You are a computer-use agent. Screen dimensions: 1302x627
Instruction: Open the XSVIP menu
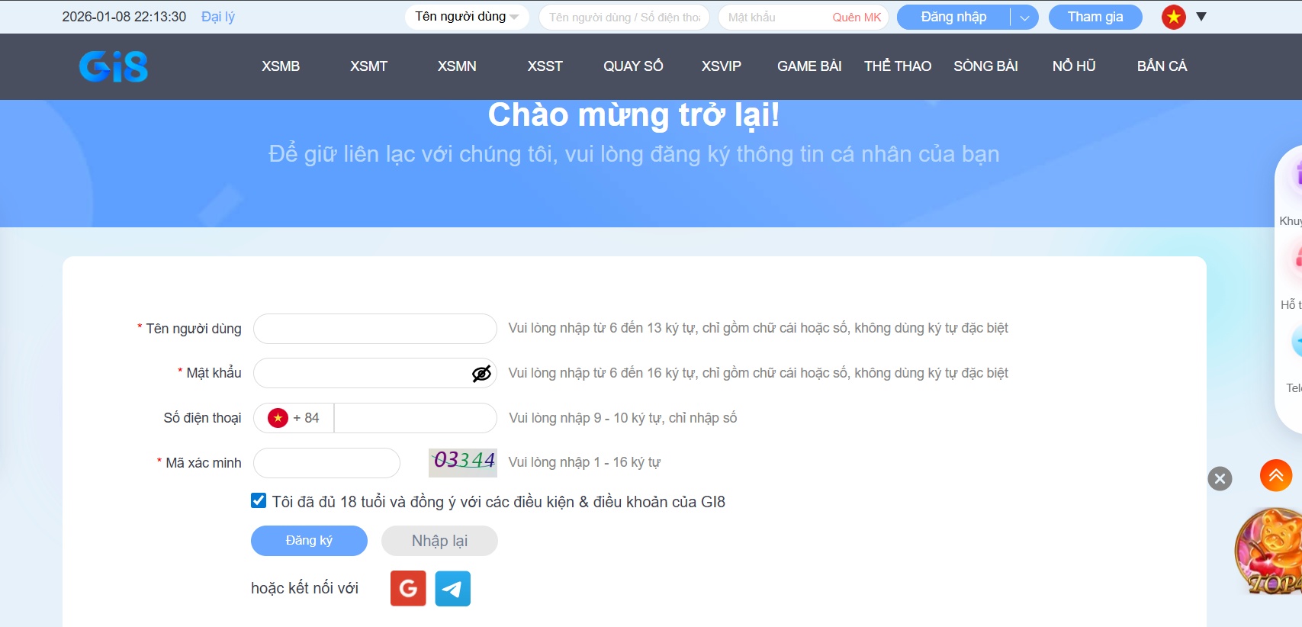coord(722,66)
